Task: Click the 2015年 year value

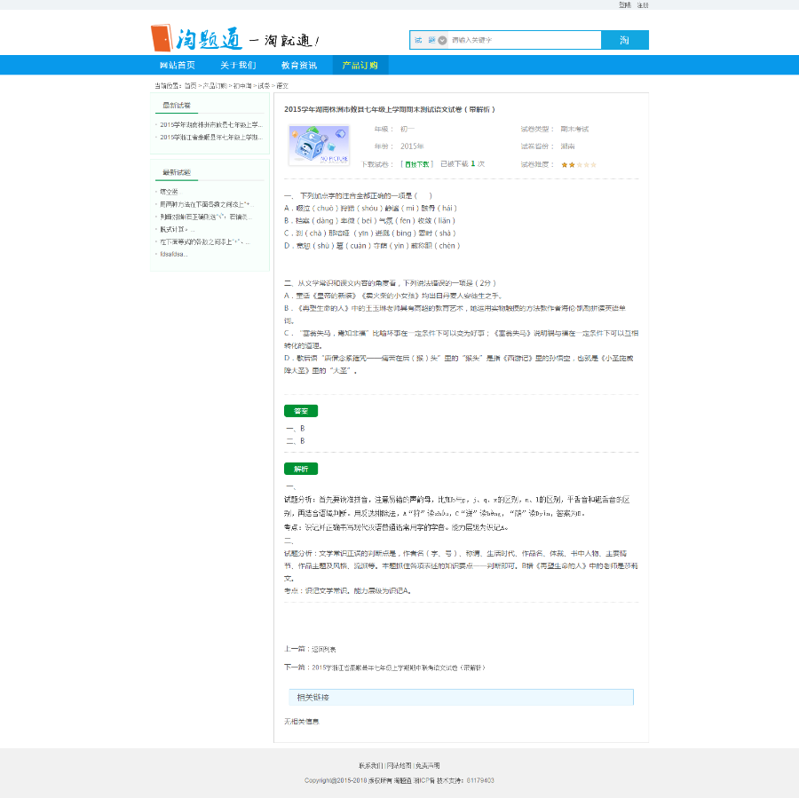Action: coord(412,146)
